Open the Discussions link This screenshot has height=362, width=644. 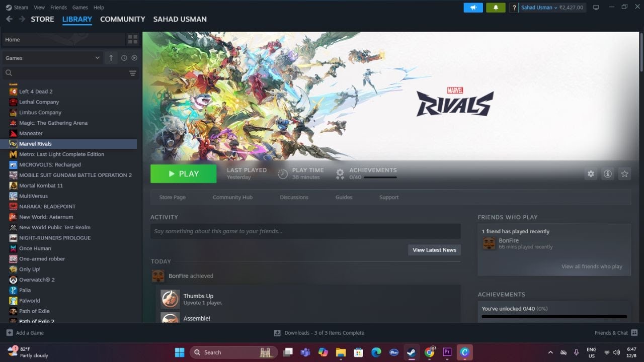pyautogui.click(x=294, y=197)
